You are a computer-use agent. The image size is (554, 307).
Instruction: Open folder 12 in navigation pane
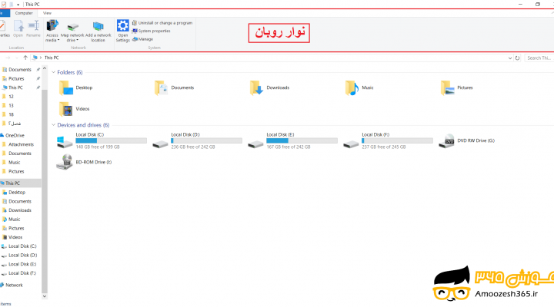point(11,97)
